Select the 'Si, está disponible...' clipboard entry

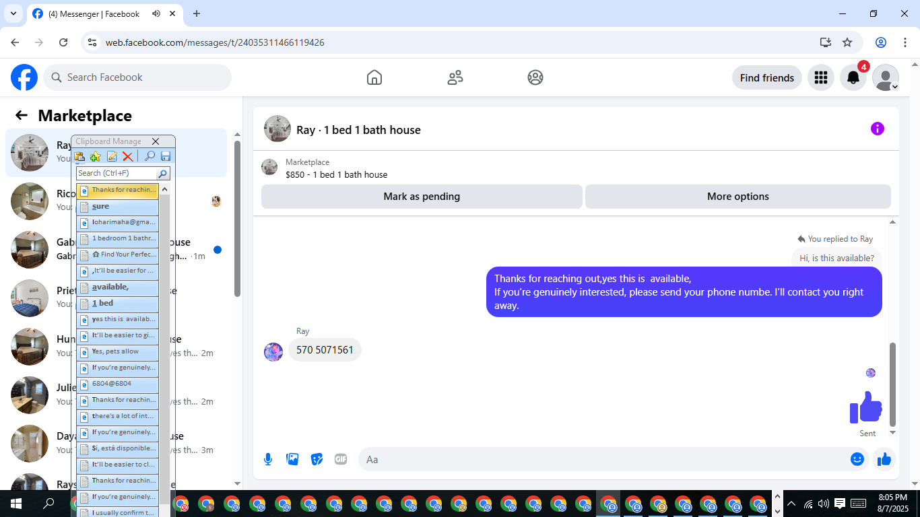pos(117,449)
